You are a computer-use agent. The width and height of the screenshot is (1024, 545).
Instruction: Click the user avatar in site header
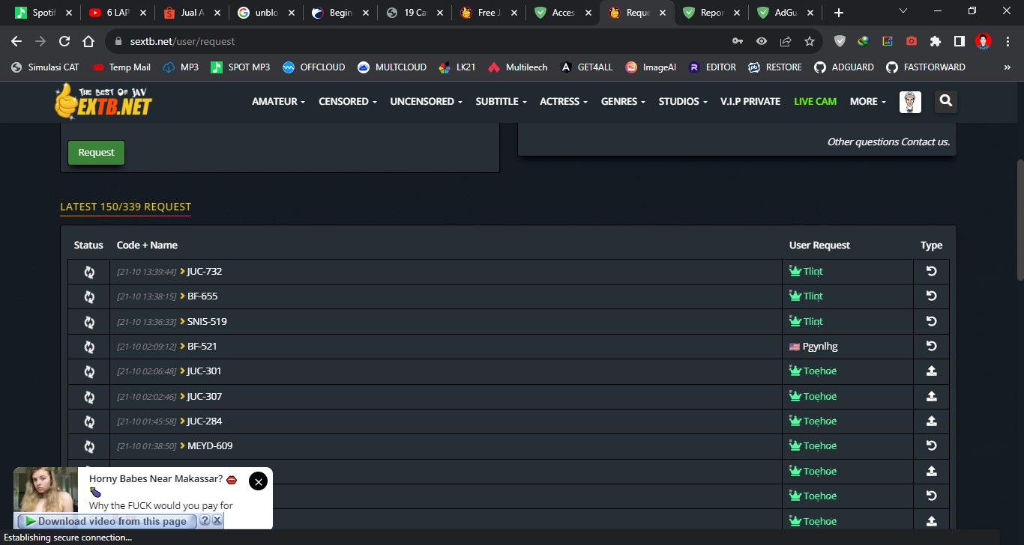910,102
